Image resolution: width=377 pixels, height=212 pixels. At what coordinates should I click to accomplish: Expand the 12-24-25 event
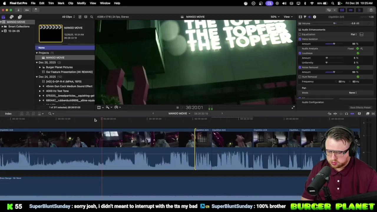pyautogui.click(x=2, y=31)
